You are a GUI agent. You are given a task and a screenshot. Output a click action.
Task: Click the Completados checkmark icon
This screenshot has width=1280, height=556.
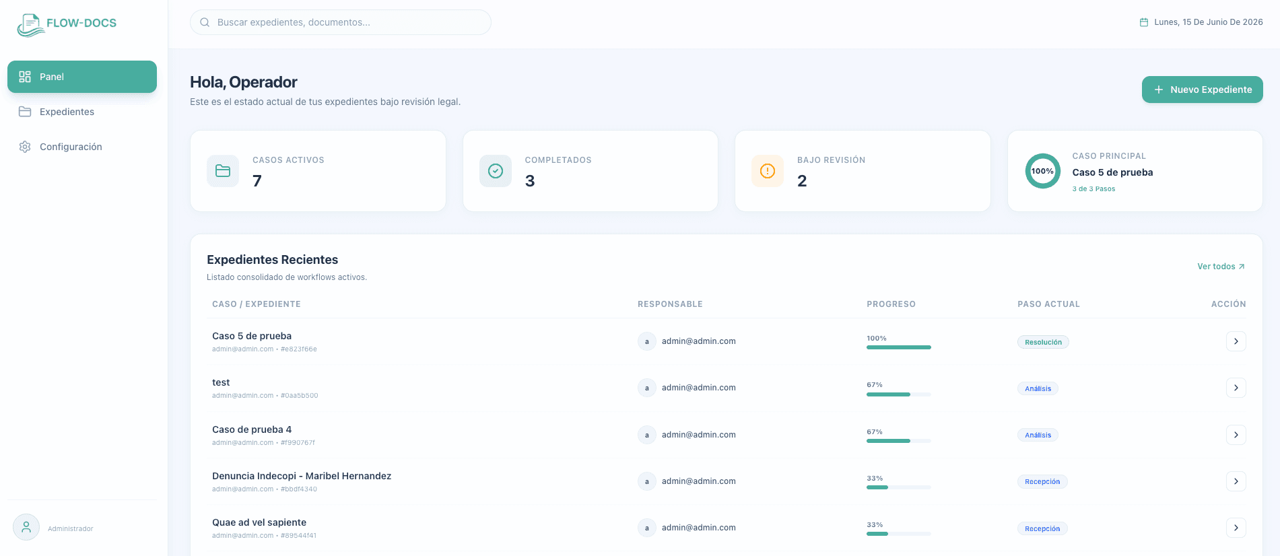[x=496, y=171]
